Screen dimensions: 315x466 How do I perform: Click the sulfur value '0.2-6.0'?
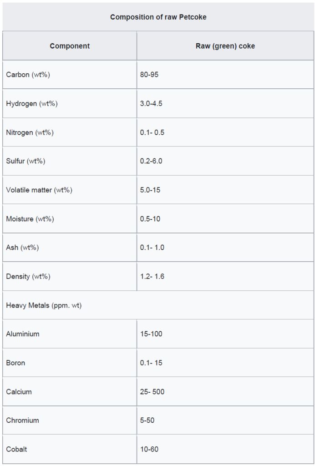(x=151, y=161)
